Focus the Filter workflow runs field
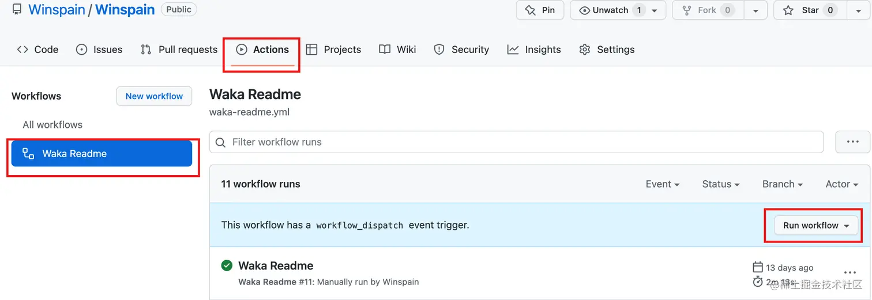872x300 pixels. 516,142
